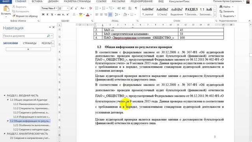Apply red font color
Viewport: 252px width, 142px height.
pos(87,15)
